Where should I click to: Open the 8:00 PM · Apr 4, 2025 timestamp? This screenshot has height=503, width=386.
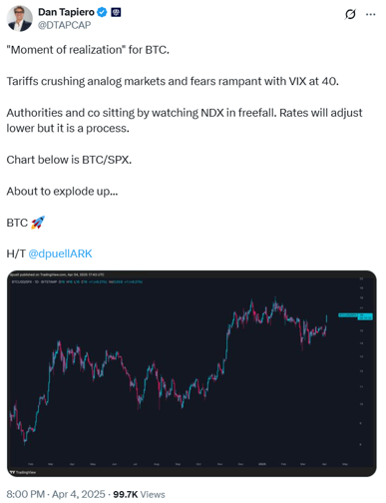[56, 494]
